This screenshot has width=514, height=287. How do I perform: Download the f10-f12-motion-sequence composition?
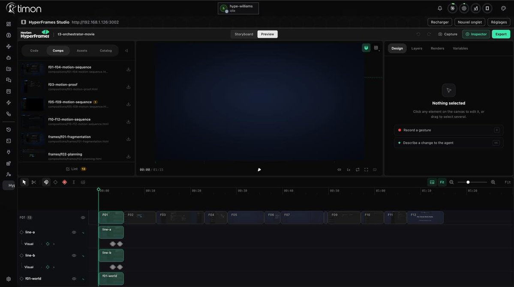(129, 122)
